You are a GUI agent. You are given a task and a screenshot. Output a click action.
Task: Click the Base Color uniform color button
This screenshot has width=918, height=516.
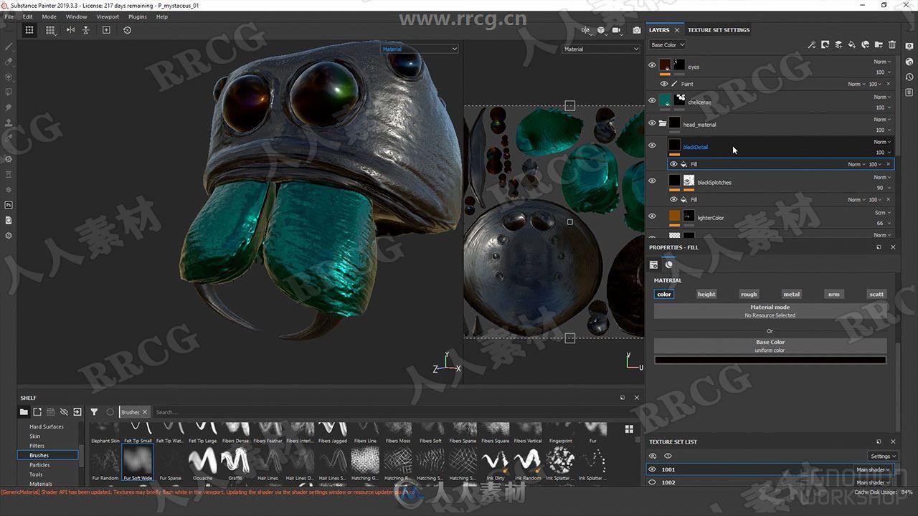point(770,345)
